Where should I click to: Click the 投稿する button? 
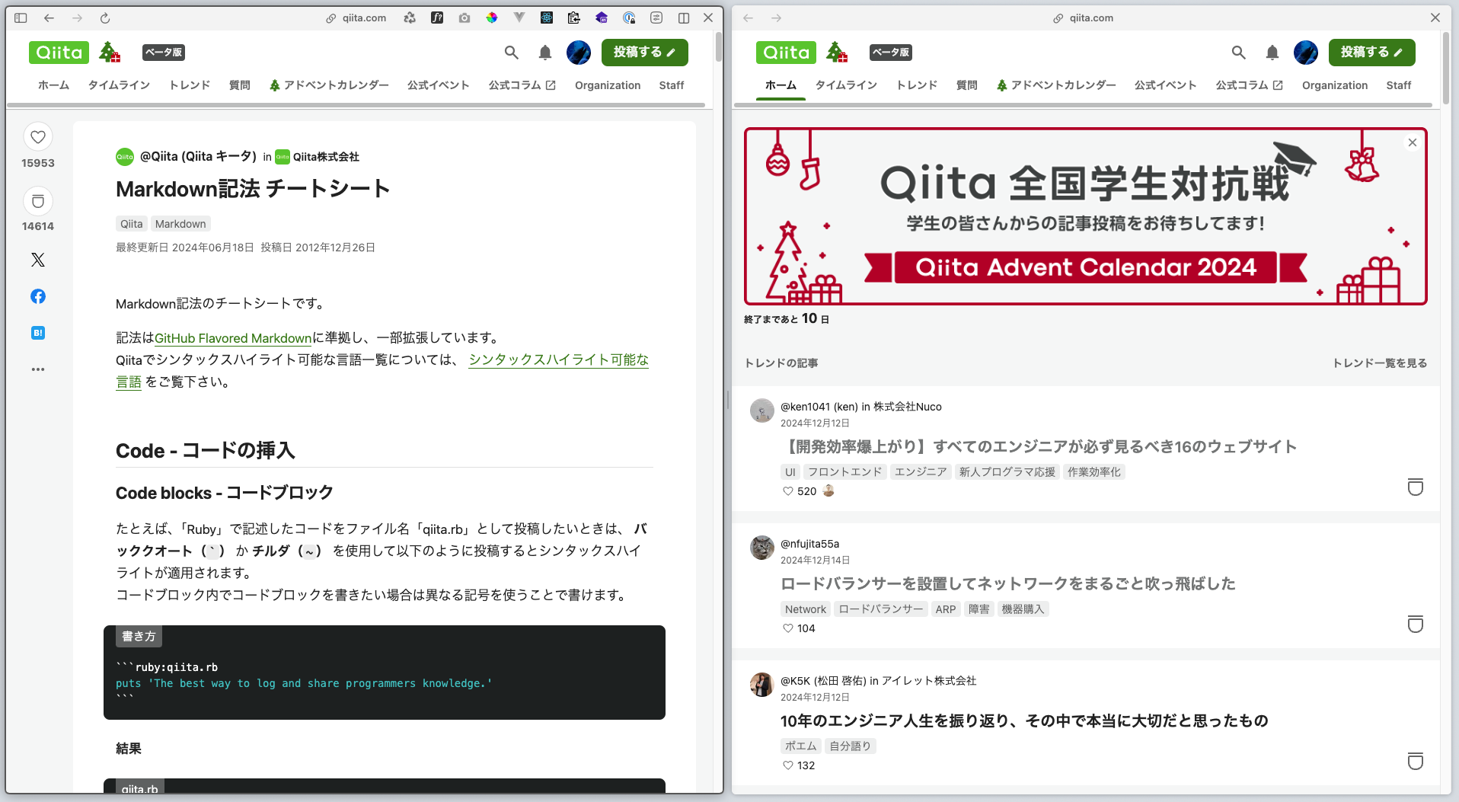644,53
